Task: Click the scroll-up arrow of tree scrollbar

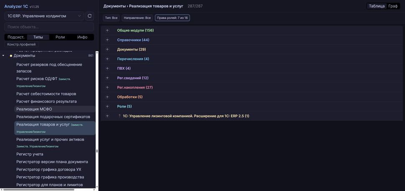Action: [97, 53]
